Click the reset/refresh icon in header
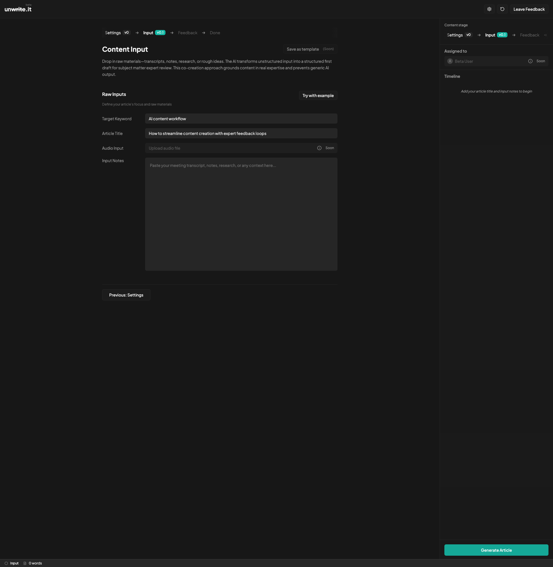The height and width of the screenshot is (567, 553). [x=502, y=9]
